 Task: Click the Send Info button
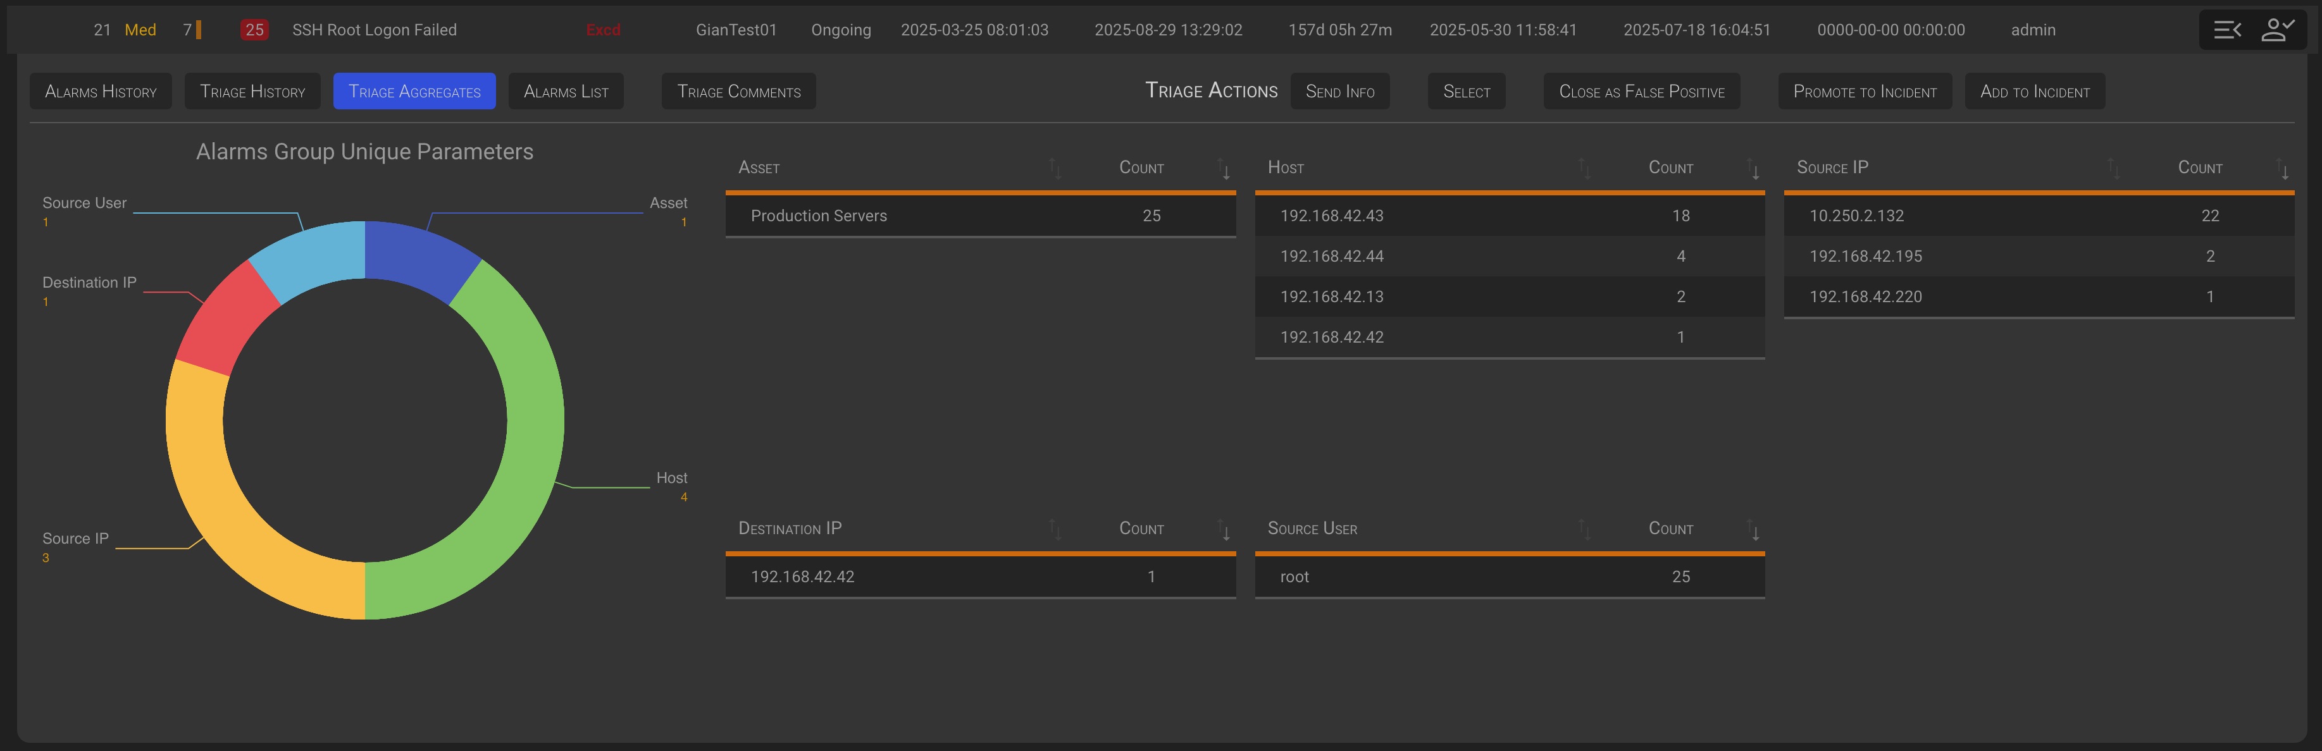coord(1339,92)
